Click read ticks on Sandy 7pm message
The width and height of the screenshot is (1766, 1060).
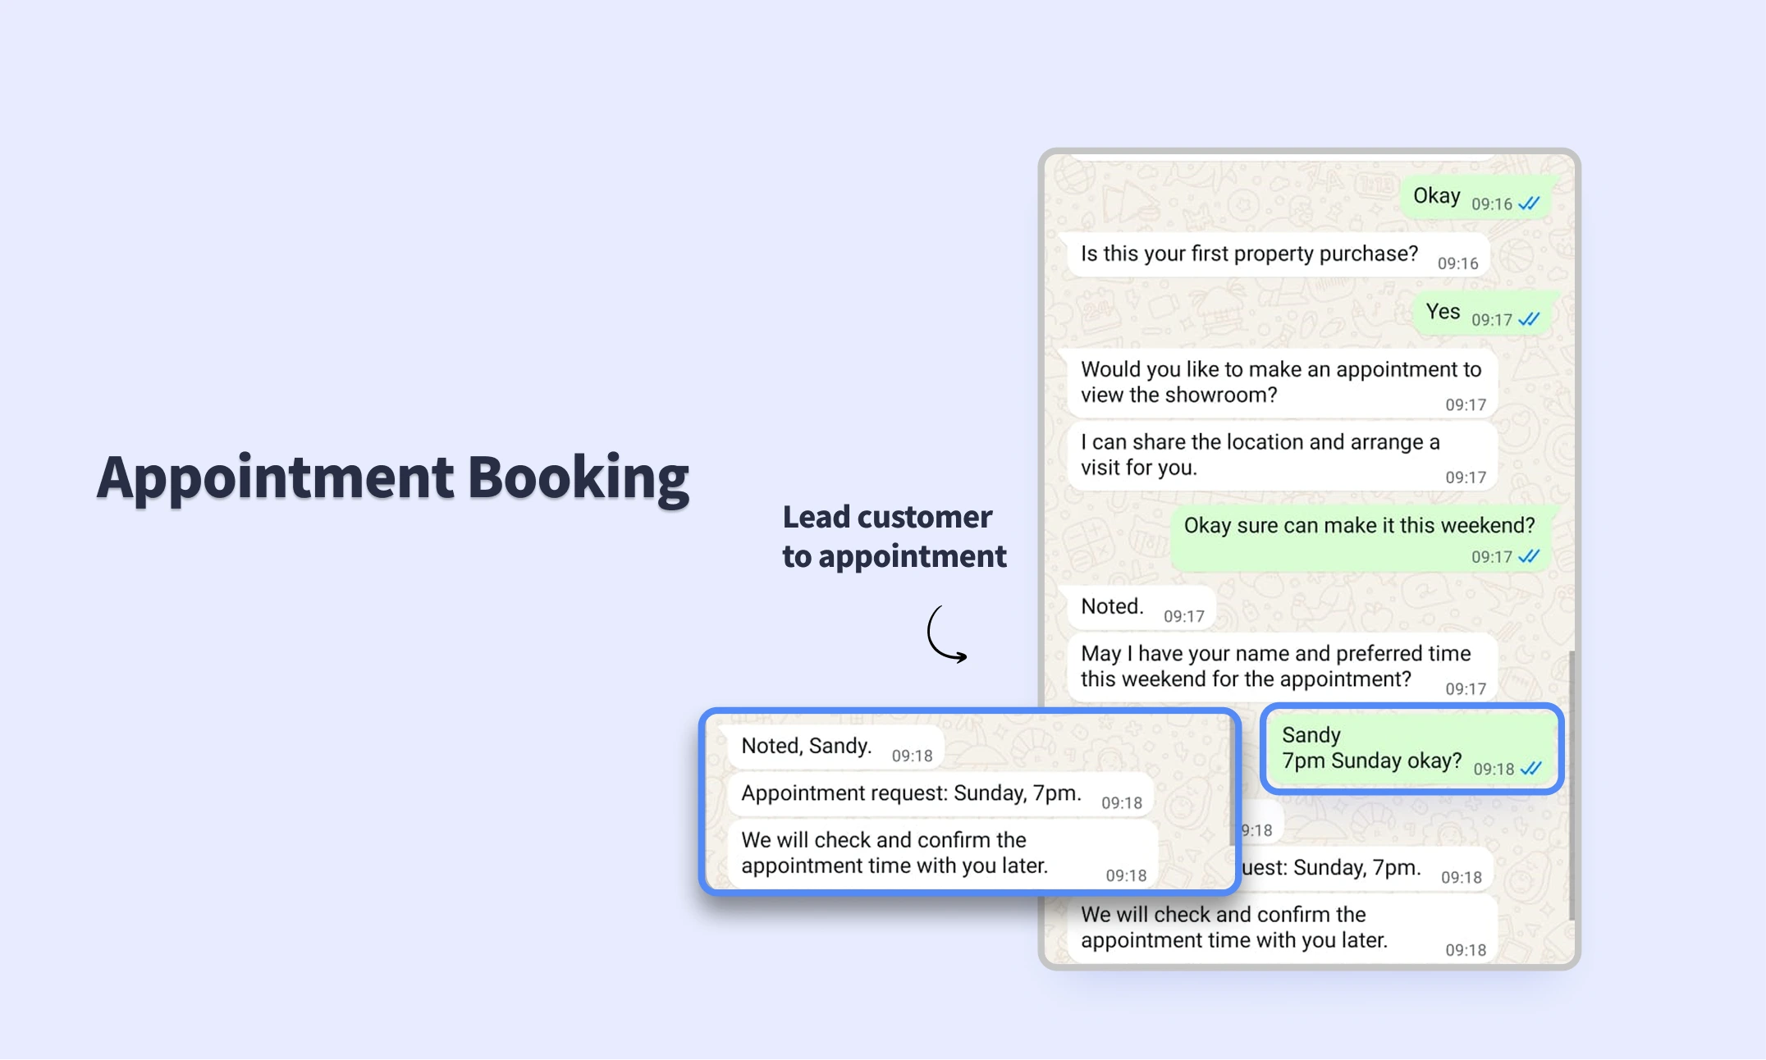[1530, 769]
